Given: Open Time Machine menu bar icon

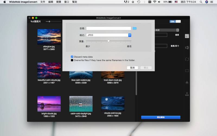Looking at the screenshot, I should tap(139, 2).
